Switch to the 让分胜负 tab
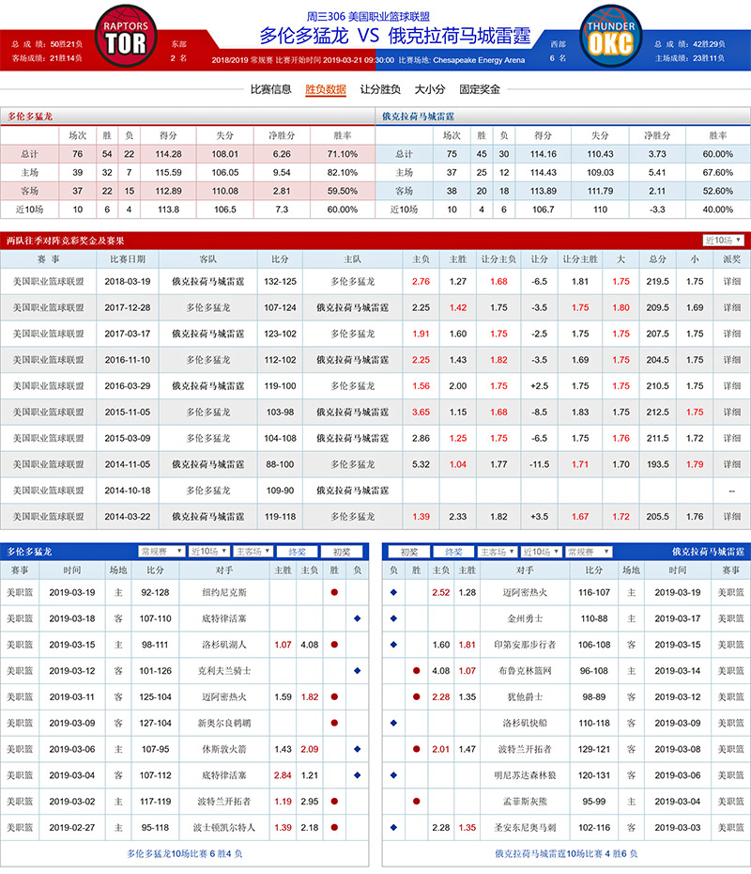 [x=380, y=89]
